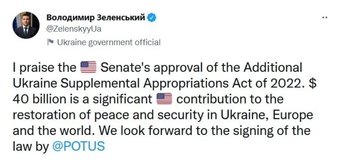This screenshot has width=337, height=160.
Task: Click the opening words "I praise the"
Action: point(45,68)
